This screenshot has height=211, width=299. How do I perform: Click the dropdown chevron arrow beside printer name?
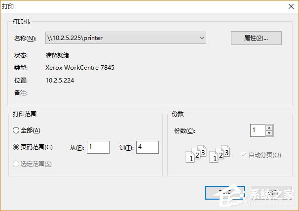tap(202, 38)
